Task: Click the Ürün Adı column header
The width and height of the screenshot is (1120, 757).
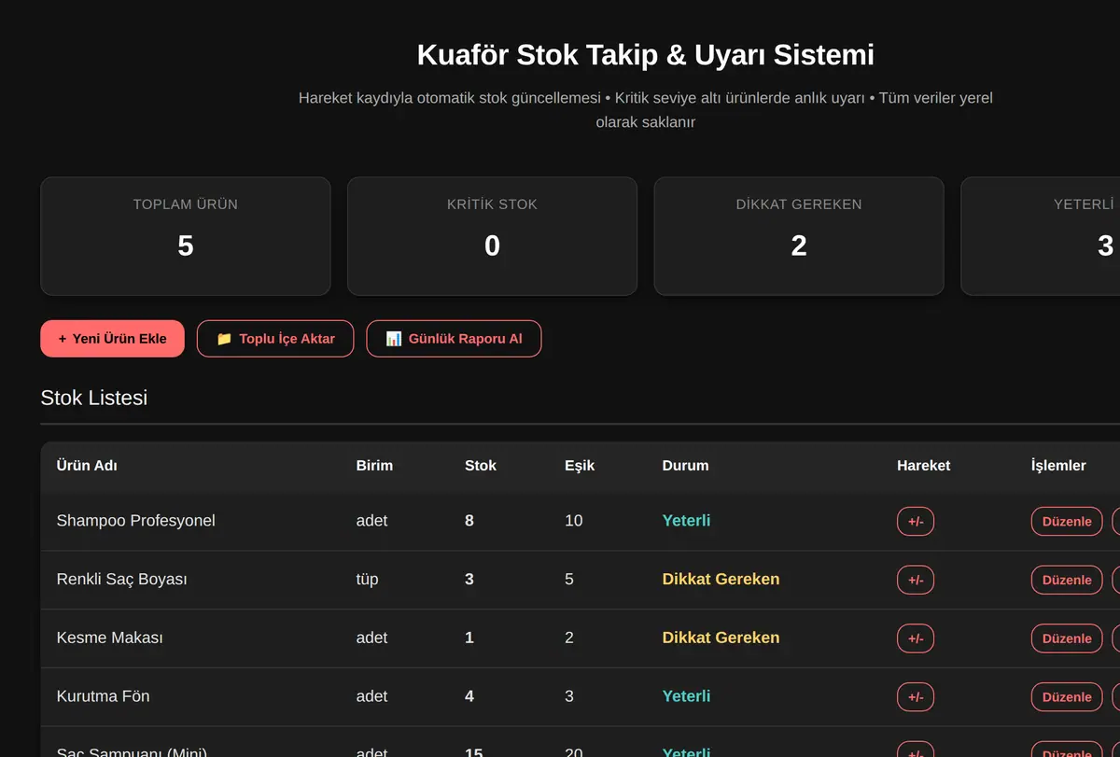Action: 87,465
